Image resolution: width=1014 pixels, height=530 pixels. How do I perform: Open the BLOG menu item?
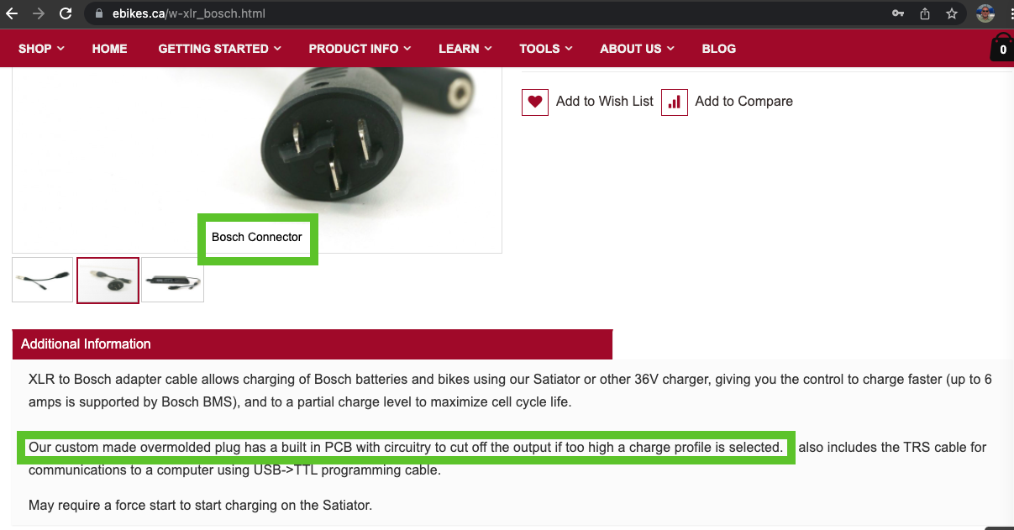click(x=719, y=49)
